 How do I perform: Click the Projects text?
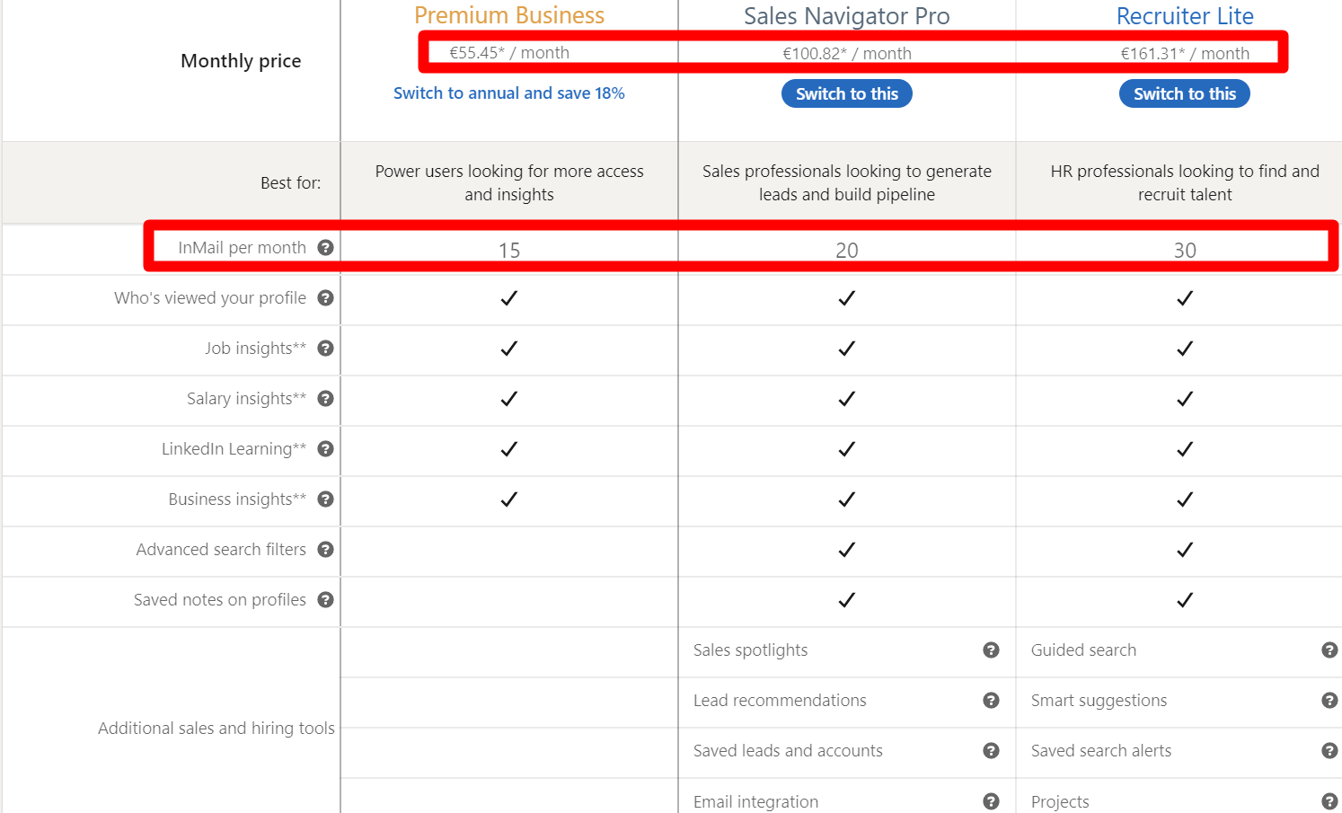[x=1060, y=801]
